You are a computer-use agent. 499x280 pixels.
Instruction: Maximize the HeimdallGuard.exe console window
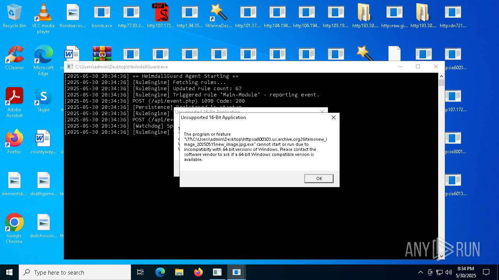point(418,66)
